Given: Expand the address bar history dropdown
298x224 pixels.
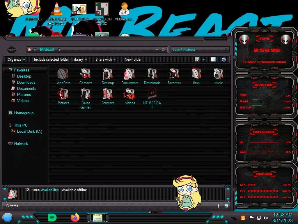Looking at the screenshot, I should 157,50.
